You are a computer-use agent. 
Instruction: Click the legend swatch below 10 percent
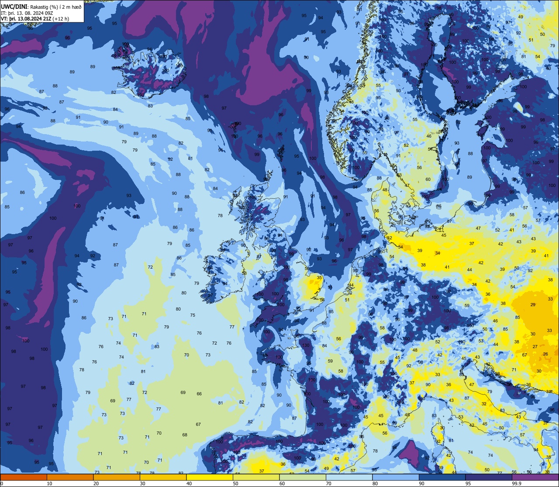click(x=24, y=477)
